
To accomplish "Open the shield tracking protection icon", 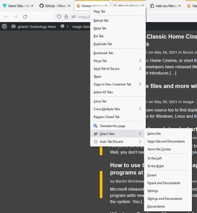I will click(59, 17).
